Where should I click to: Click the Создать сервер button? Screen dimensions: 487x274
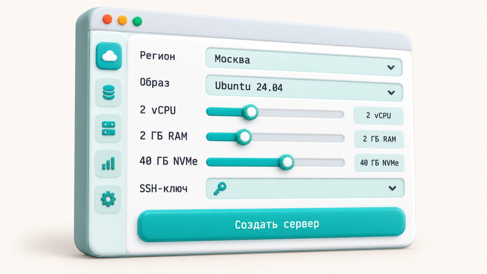pyautogui.click(x=272, y=224)
